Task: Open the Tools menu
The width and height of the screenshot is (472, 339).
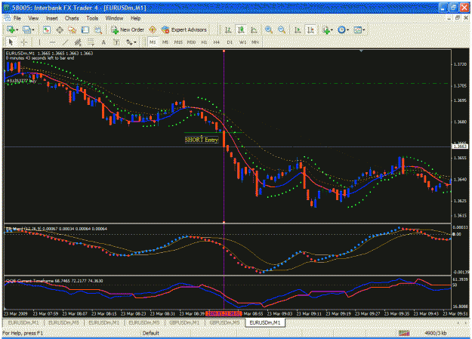Action: tap(92, 18)
